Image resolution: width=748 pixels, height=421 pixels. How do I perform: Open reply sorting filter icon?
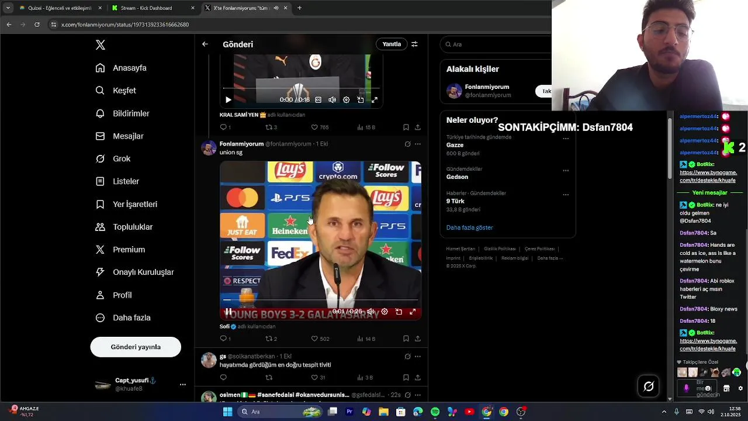click(x=414, y=44)
